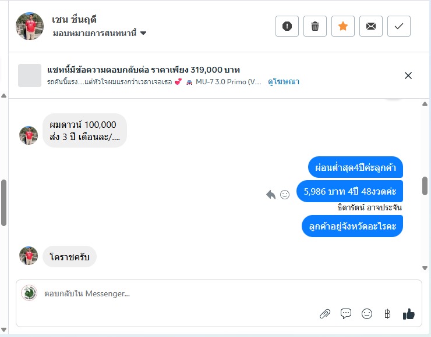Open the ดูโฆษณา link

pyautogui.click(x=284, y=81)
